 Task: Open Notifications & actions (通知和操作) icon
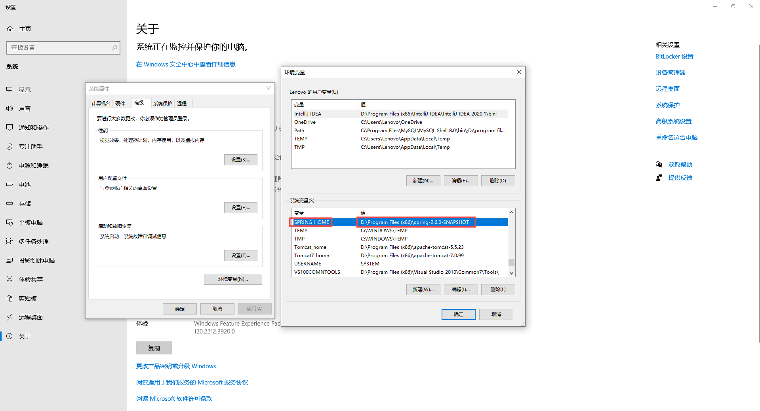coord(10,127)
